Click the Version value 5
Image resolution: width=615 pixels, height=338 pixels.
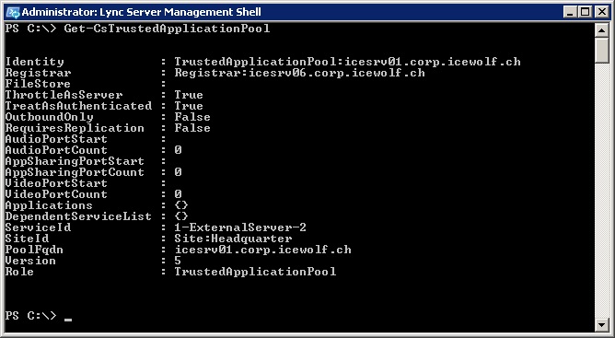tap(178, 261)
